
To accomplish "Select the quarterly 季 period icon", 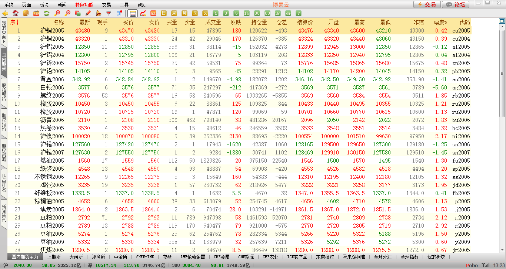I will [195, 13].
